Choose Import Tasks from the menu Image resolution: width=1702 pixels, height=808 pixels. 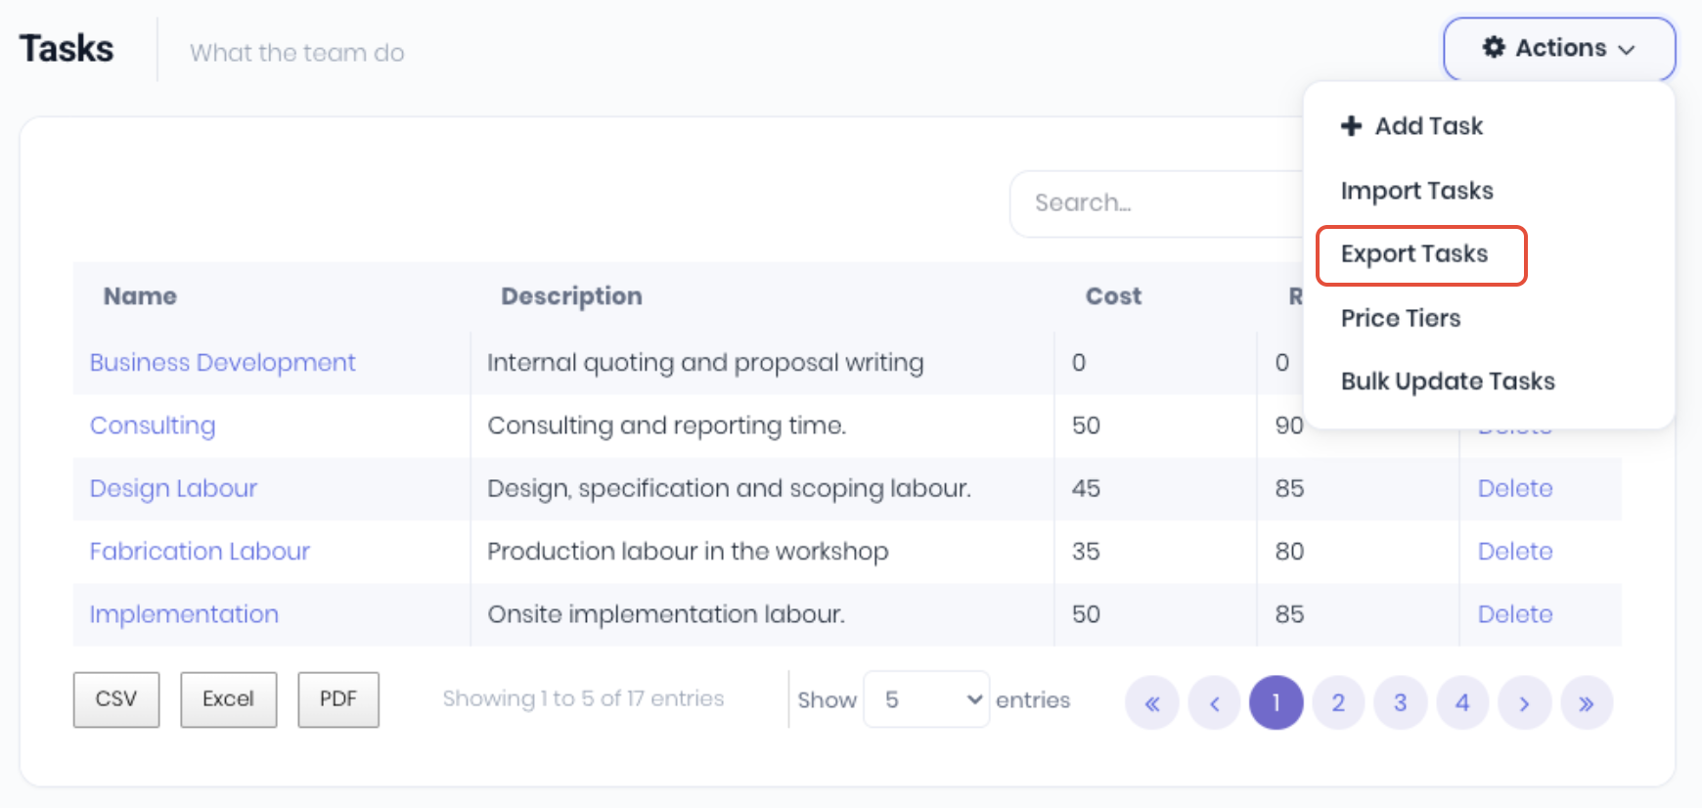1416,191
